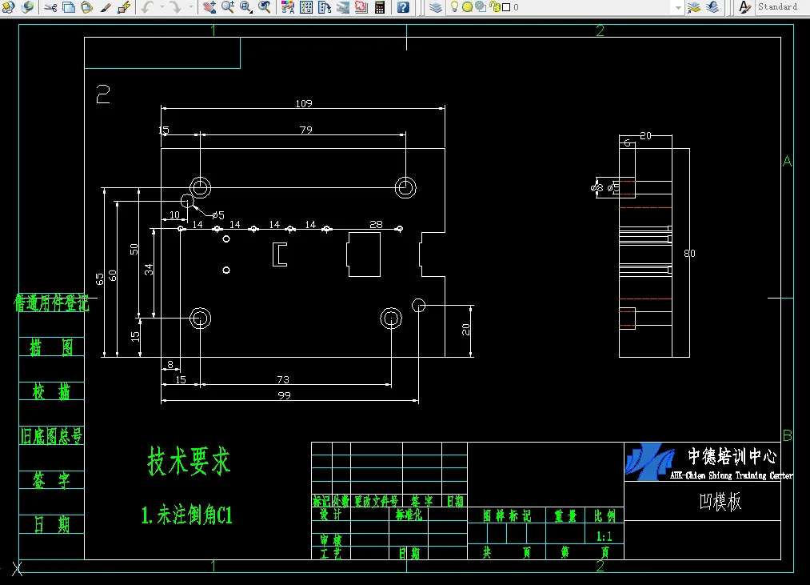Click the 图样标记 cell in title block

click(x=507, y=515)
